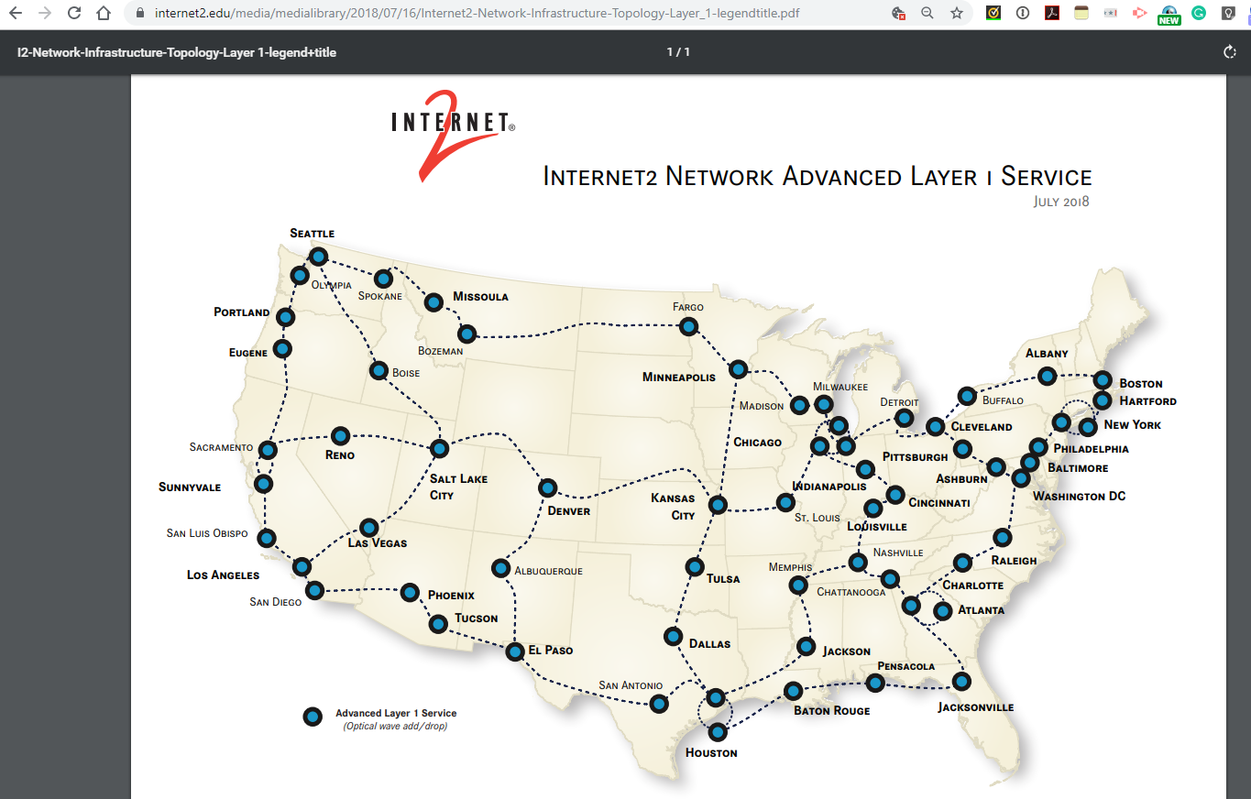Viewport: 1251px width, 799px height.
Task: Click the Minneapolis label
Action: point(679,377)
